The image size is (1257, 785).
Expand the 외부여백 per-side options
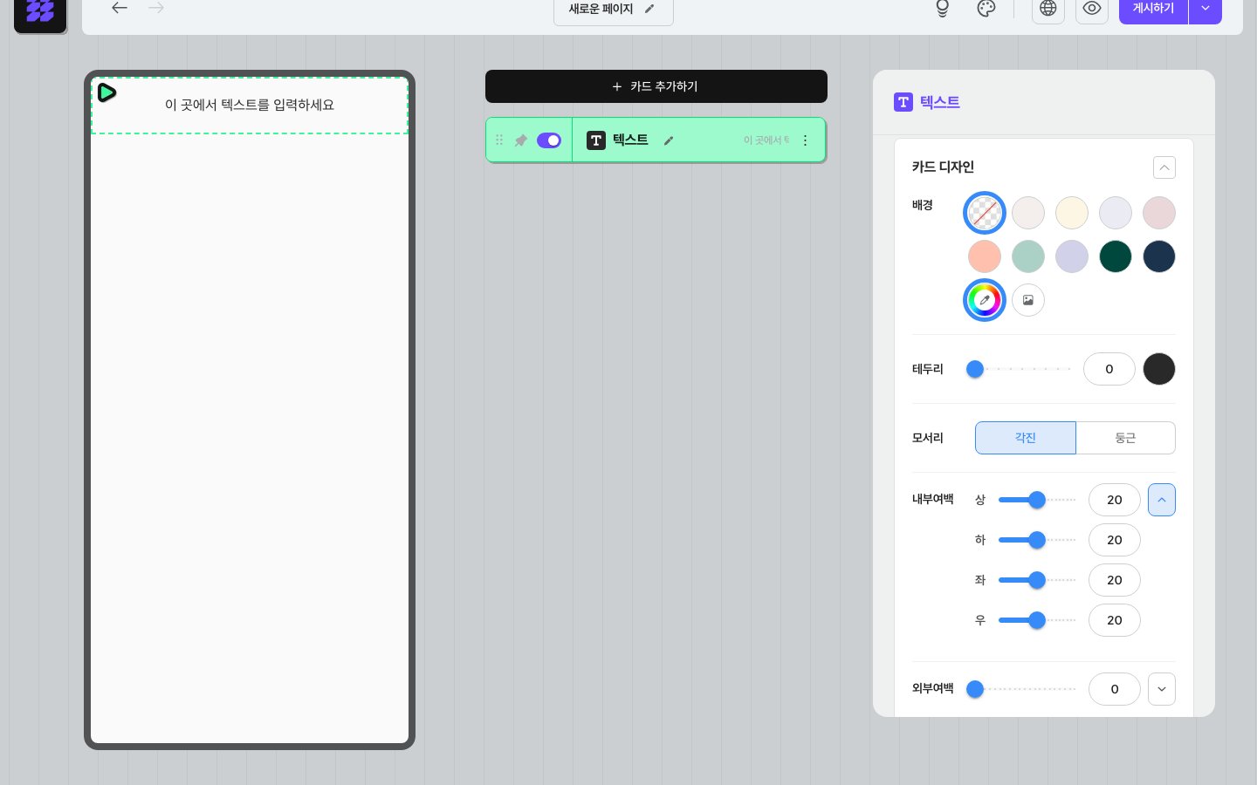[x=1162, y=689]
